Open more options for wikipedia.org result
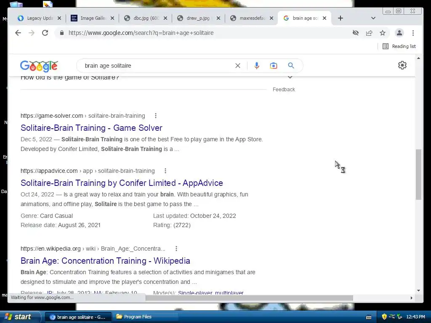 [176, 249]
